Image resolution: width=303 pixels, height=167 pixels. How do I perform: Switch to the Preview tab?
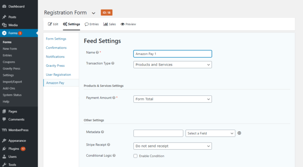[128, 24]
